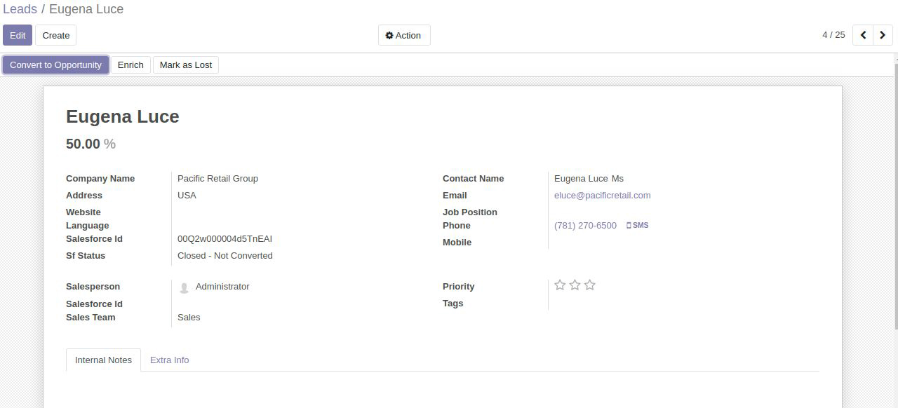Click the Administrator salesperson avatar icon

pos(184,287)
